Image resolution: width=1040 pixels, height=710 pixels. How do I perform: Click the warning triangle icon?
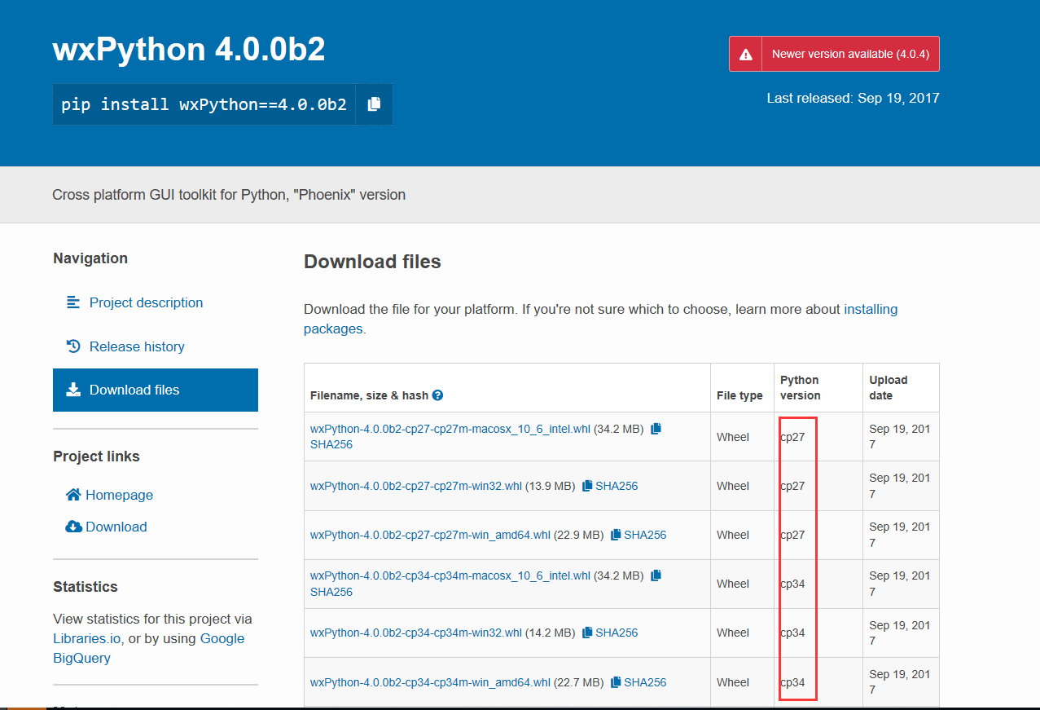tap(745, 54)
